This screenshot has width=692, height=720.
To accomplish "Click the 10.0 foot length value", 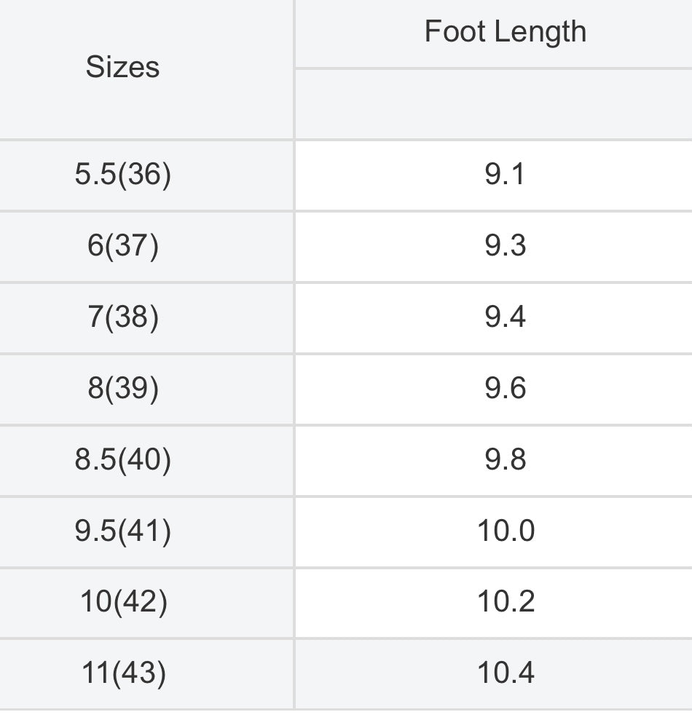I will (x=506, y=531).
